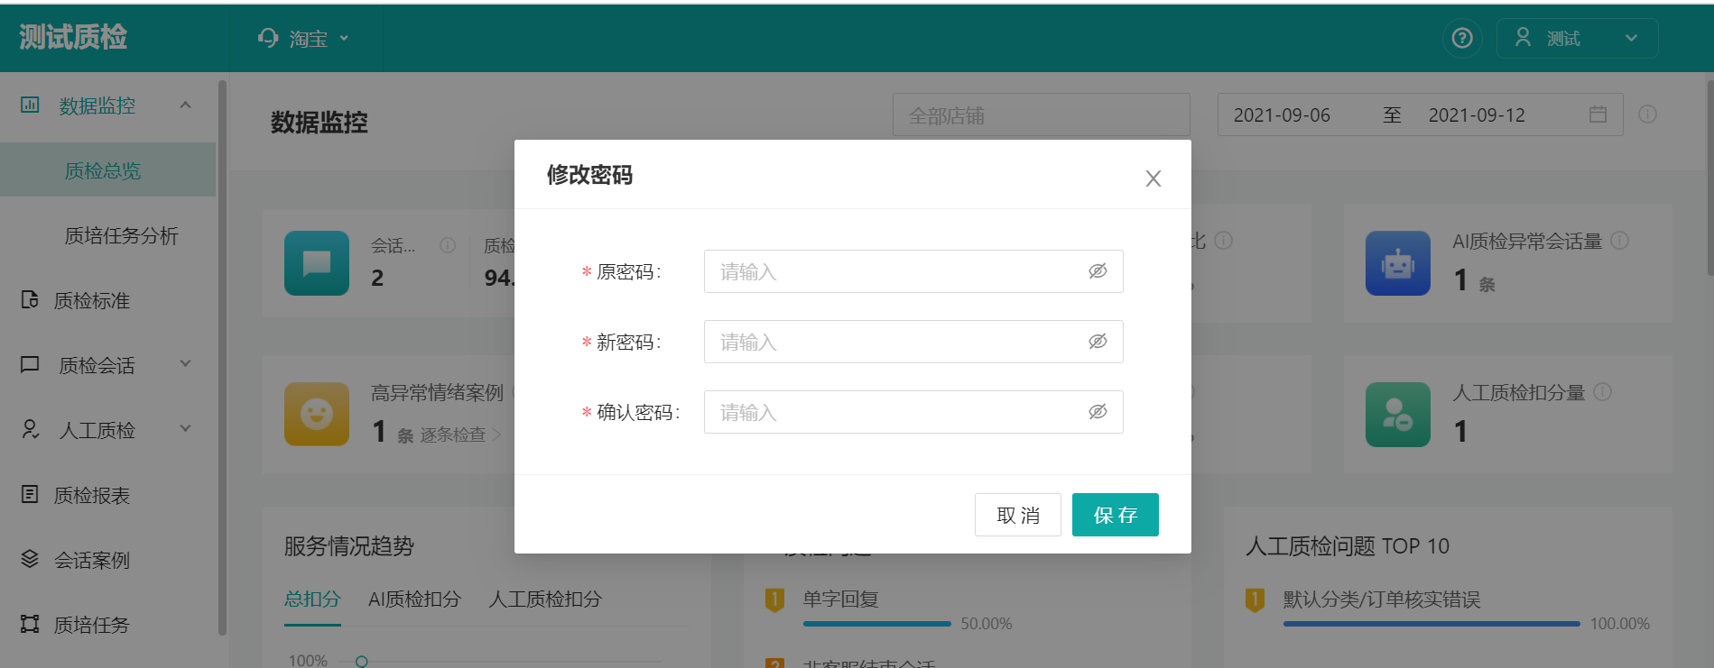Switch to the 人工质检扣分 tab
Screen dimensions: 1714x668
pyautogui.click(x=545, y=599)
